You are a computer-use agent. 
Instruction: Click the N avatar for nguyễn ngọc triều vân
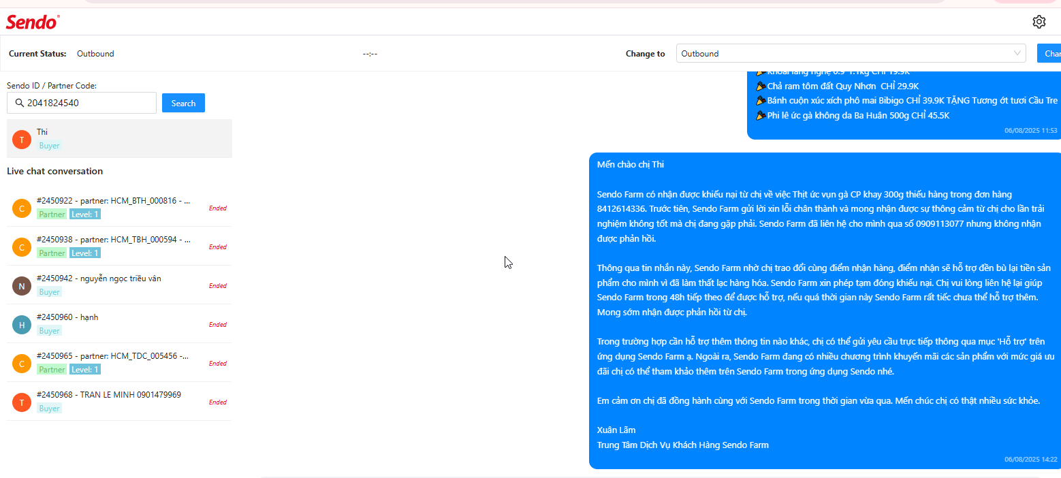click(22, 286)
